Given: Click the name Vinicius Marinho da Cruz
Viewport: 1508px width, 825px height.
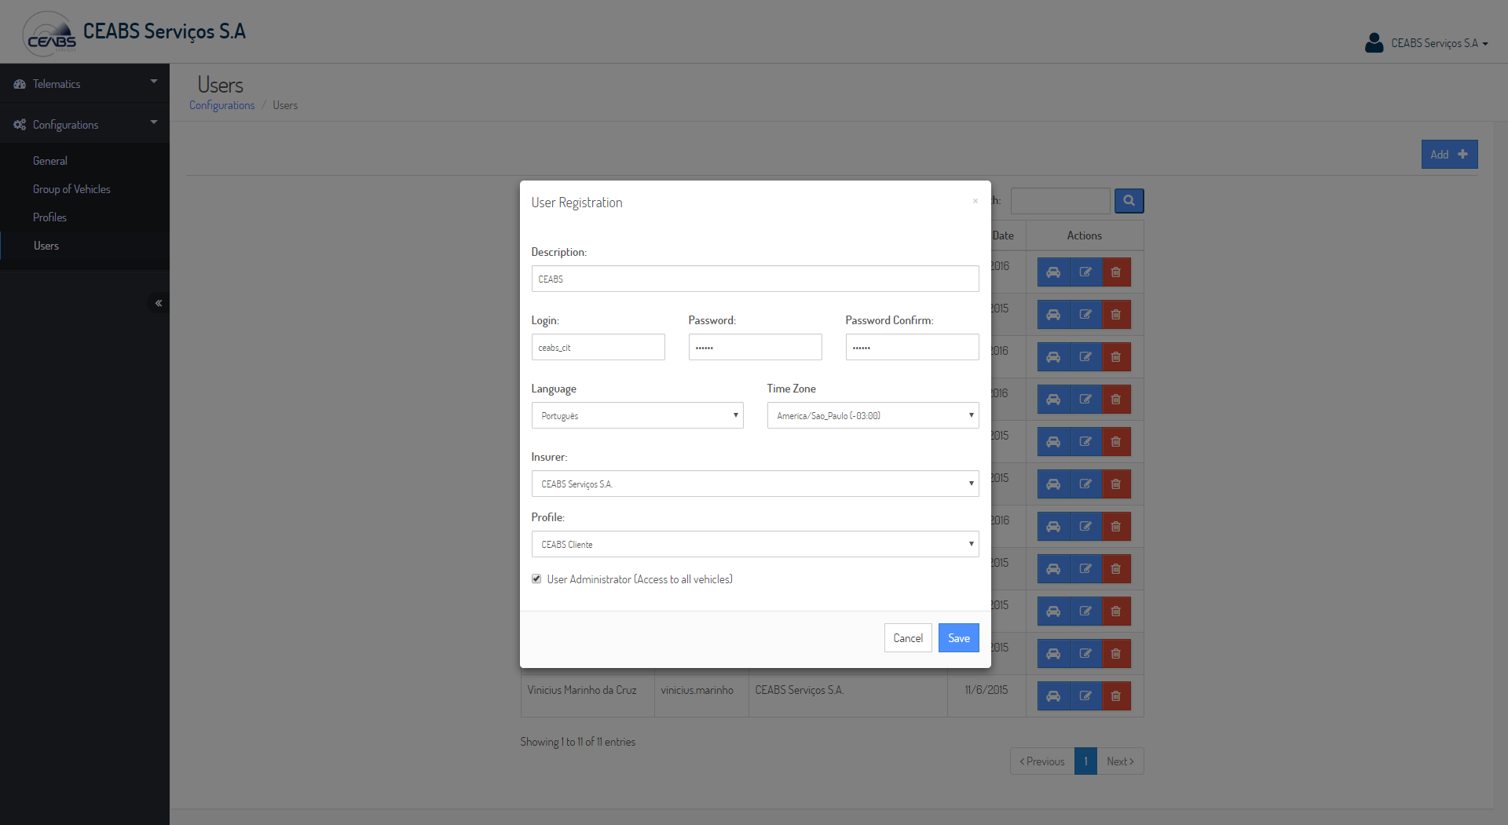Looking at the screenshot, I should pos(582,690).
